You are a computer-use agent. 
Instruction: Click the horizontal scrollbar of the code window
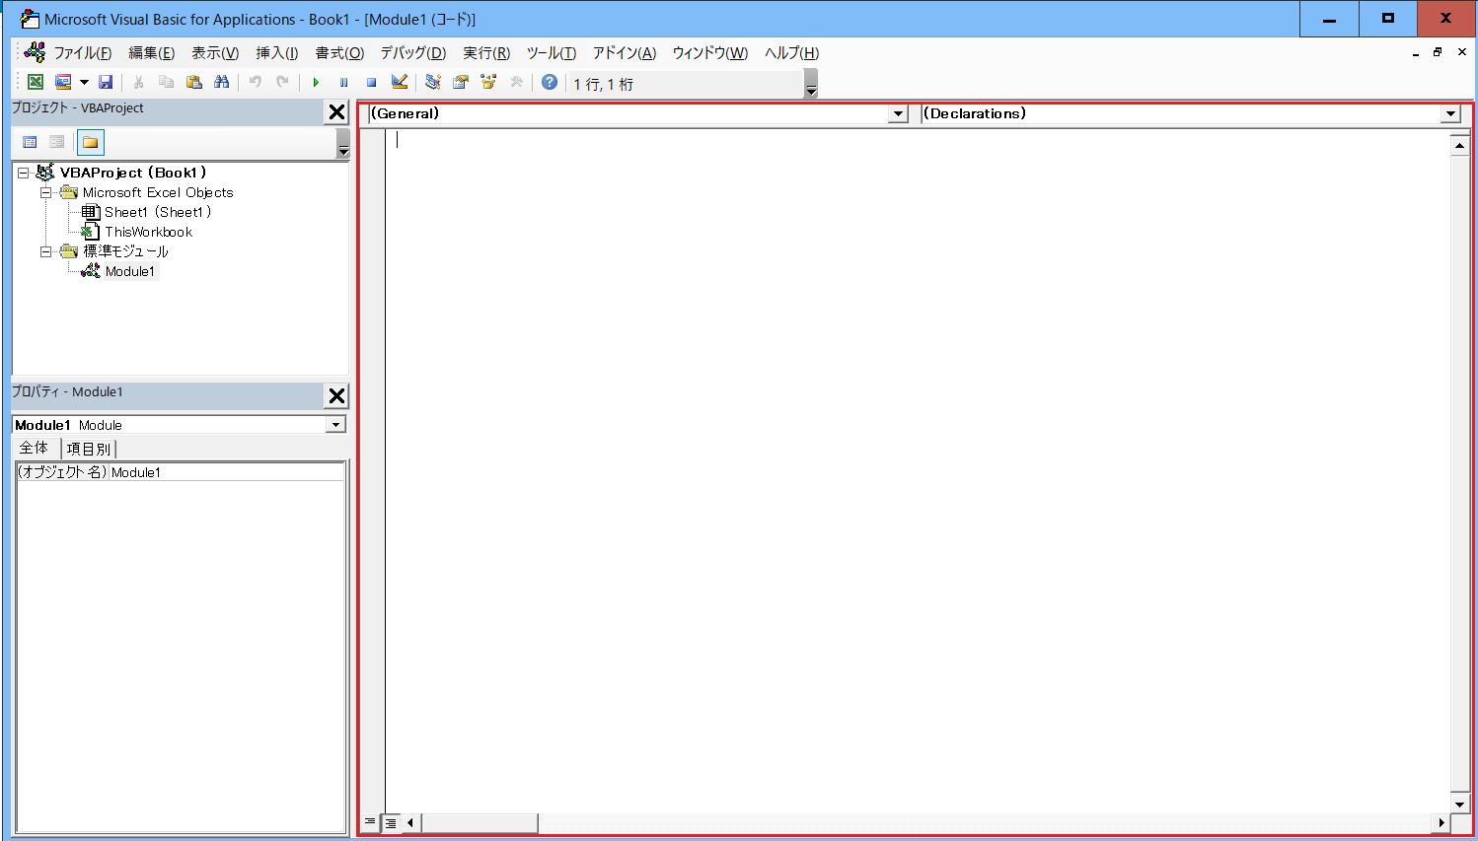coord(479,822)
